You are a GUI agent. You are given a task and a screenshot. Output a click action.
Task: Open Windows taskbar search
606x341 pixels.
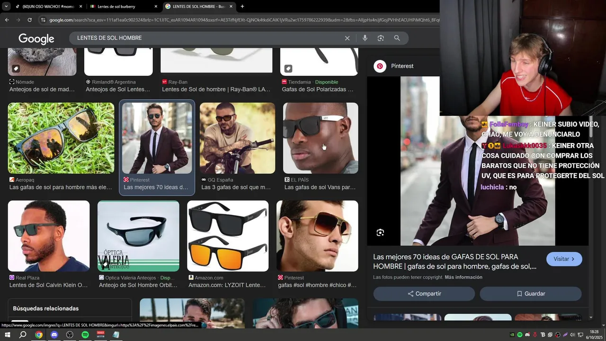(x=23, y=335)
